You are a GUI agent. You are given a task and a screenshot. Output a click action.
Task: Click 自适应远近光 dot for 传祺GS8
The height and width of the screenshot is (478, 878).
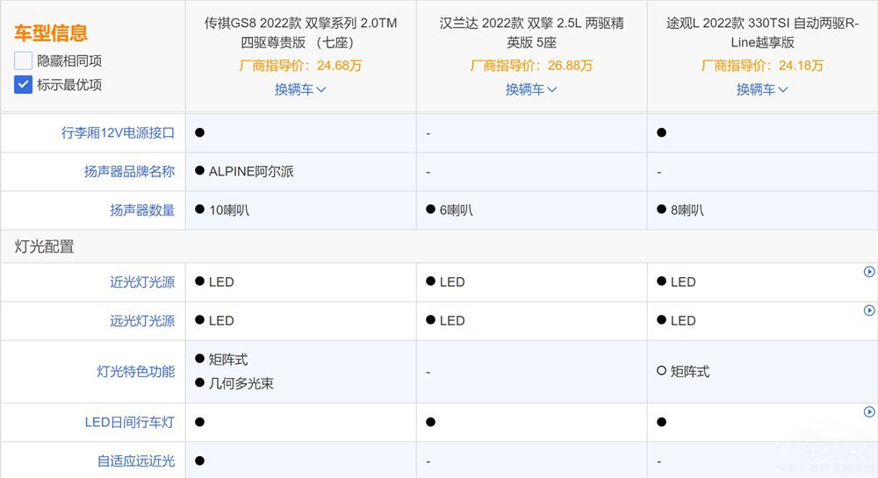(x=199, y=461)
